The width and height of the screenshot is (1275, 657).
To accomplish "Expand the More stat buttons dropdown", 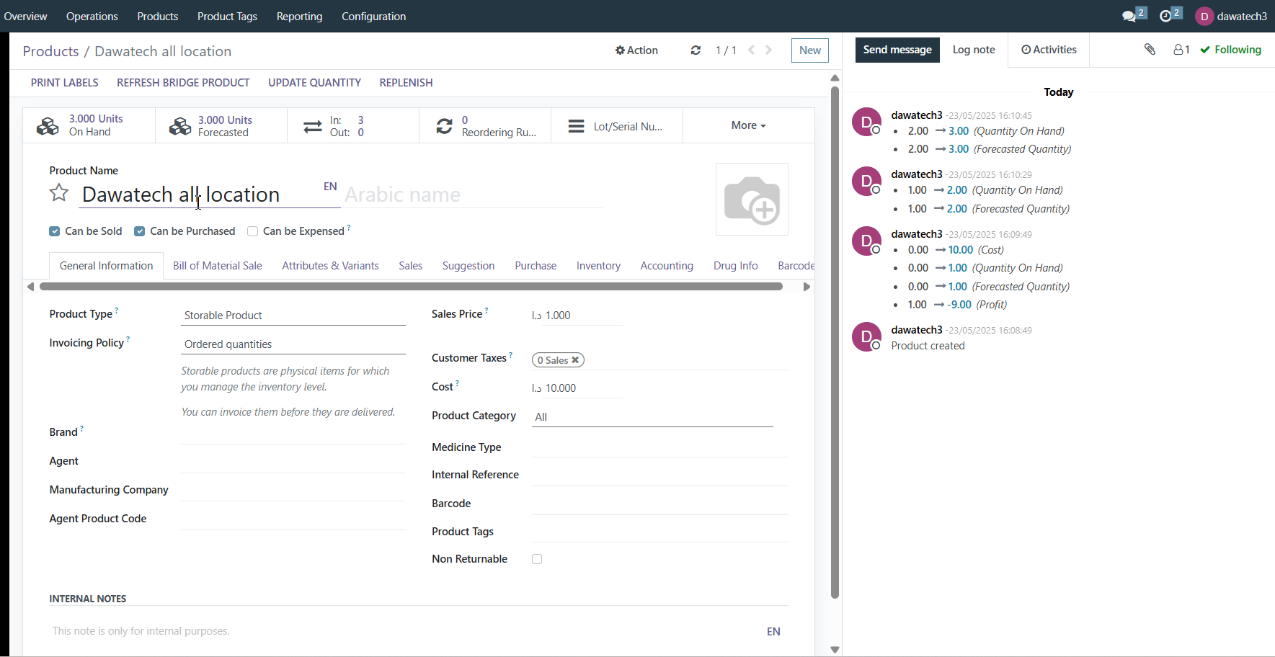I will [749, 125].
